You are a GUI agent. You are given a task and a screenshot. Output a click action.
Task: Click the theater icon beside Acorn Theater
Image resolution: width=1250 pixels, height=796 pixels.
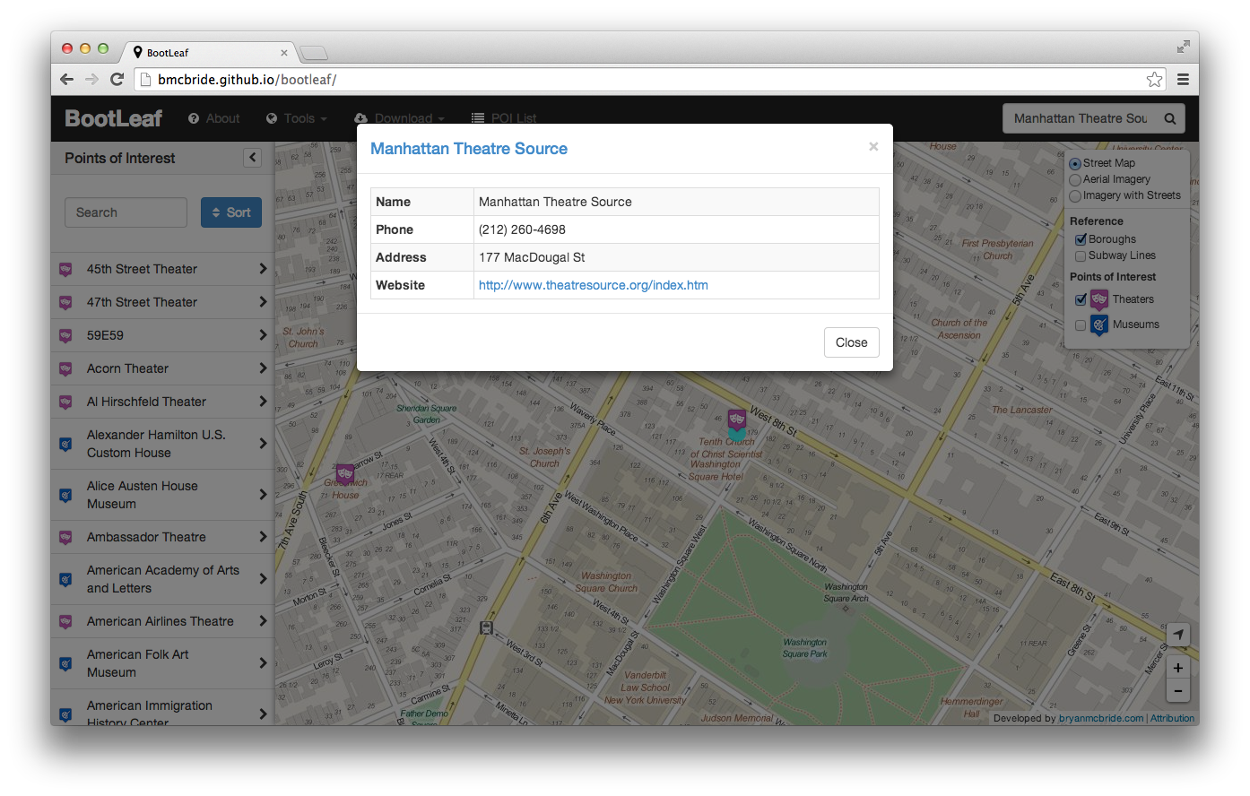coord(65,369)
